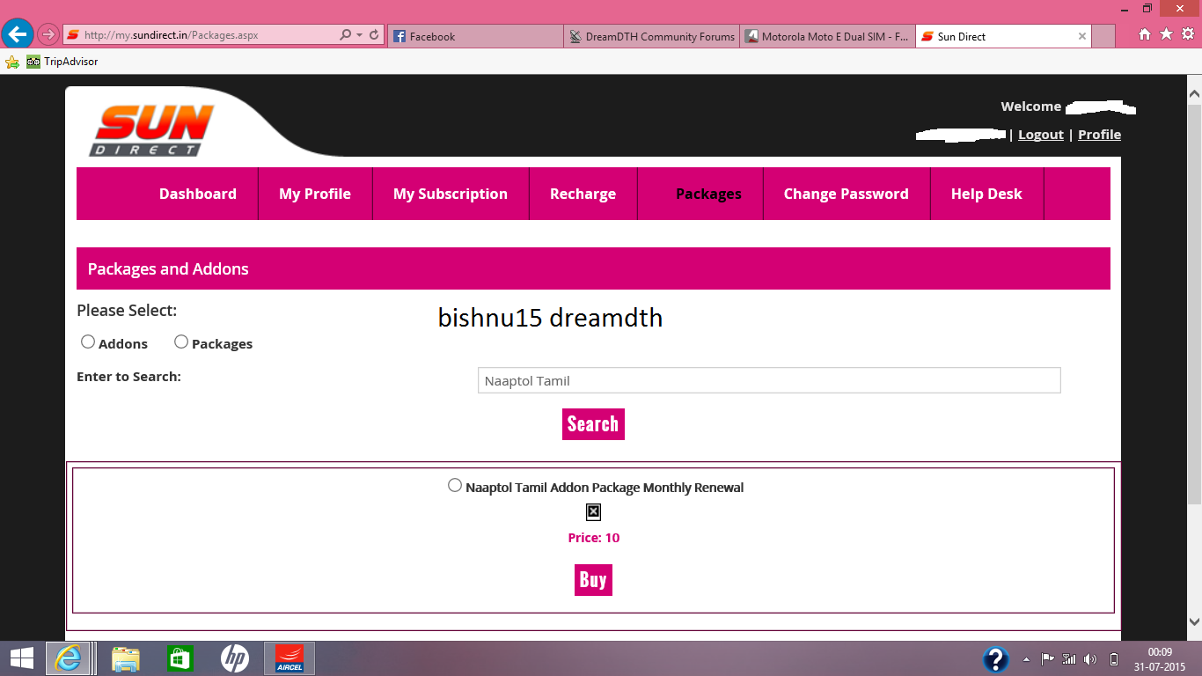Restore the browser window size
Screen dimensions: 1202x676
[1147, 8]
